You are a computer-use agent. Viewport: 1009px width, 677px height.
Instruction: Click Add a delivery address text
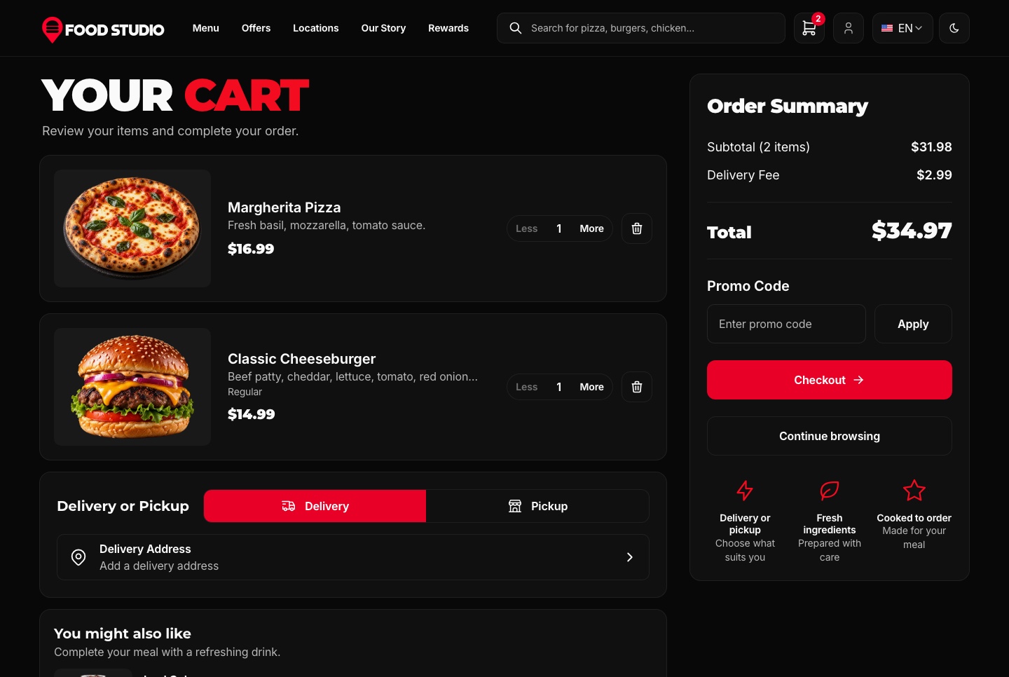pos(159,566)
